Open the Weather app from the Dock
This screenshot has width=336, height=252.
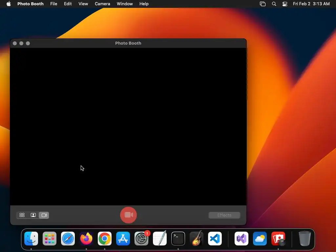[x=260, y=239]
